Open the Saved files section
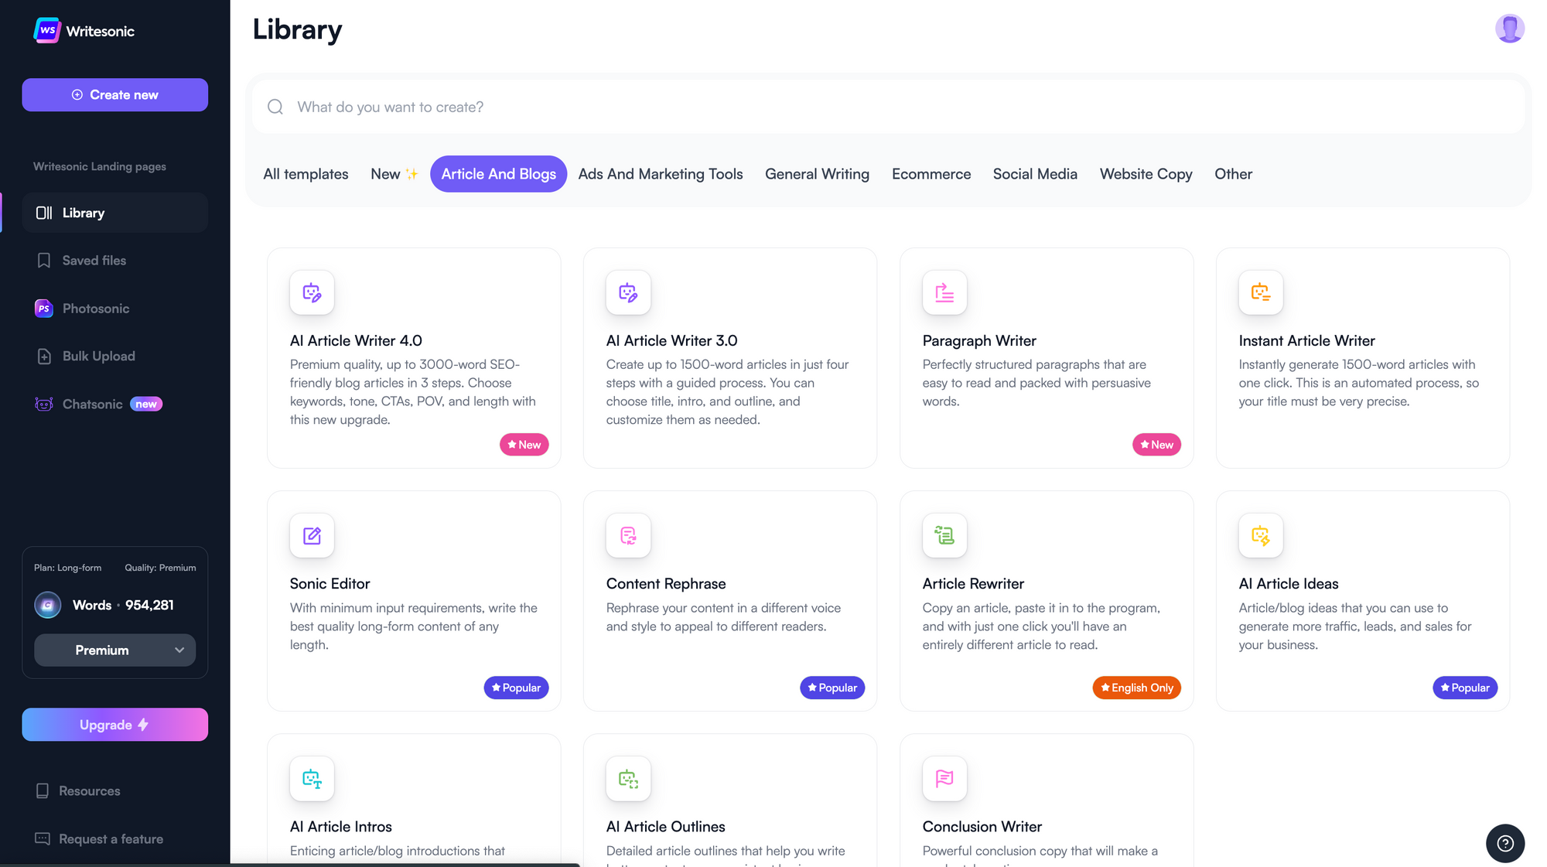The image size is (1547, 867). tap(94, 261)
